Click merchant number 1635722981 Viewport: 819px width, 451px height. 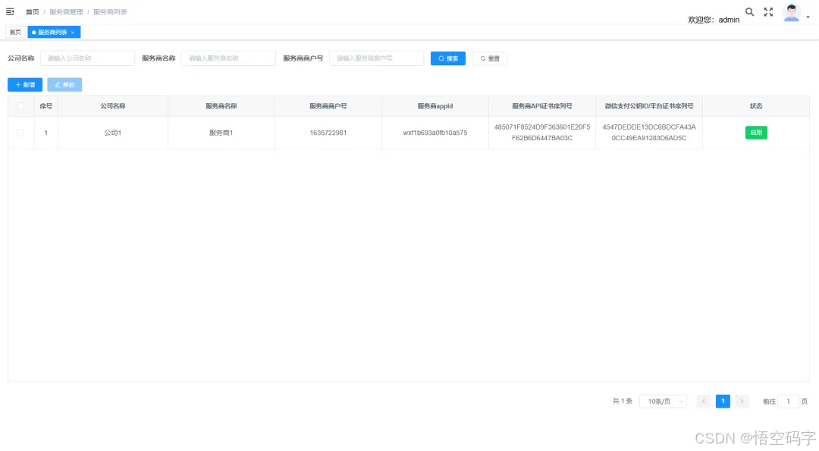(x=328, y=133)
